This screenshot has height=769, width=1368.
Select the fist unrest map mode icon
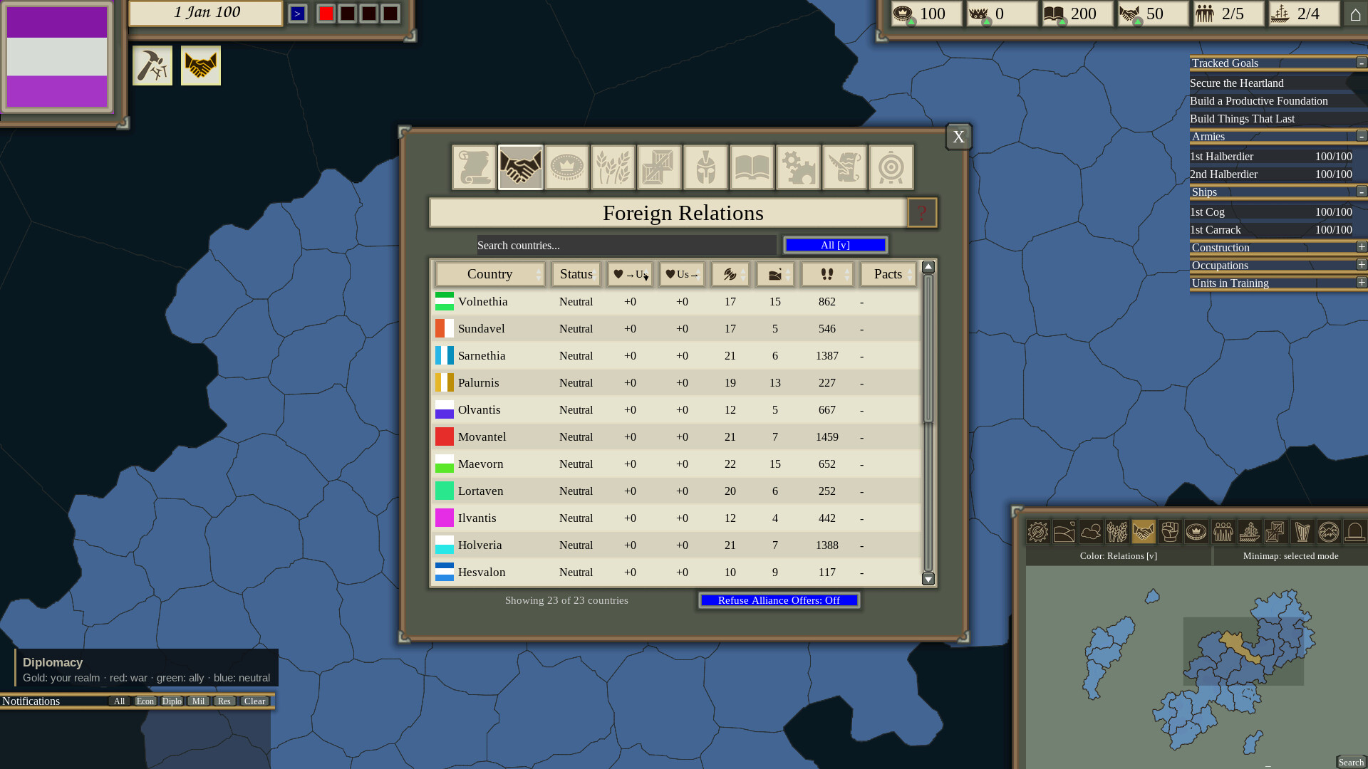(1170, 532)
